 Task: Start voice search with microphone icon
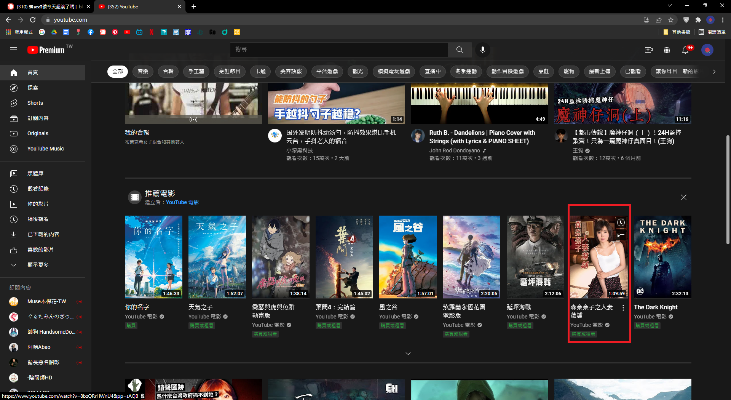[x=482, y=50]
